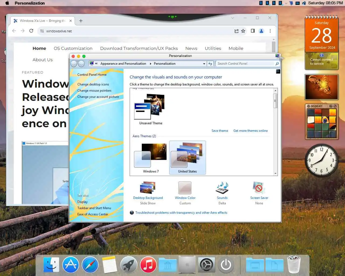
Task: Click Control Panel Home link
Action: pos(92,75)
